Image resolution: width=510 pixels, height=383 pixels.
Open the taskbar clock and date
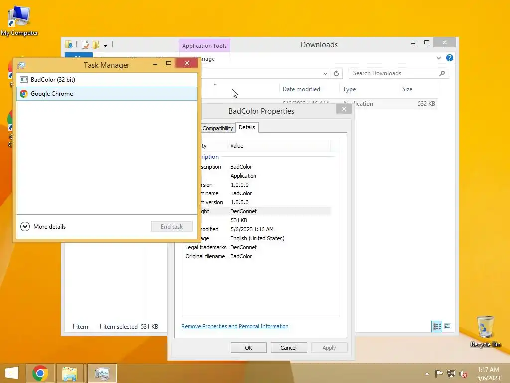coord(488,374)
